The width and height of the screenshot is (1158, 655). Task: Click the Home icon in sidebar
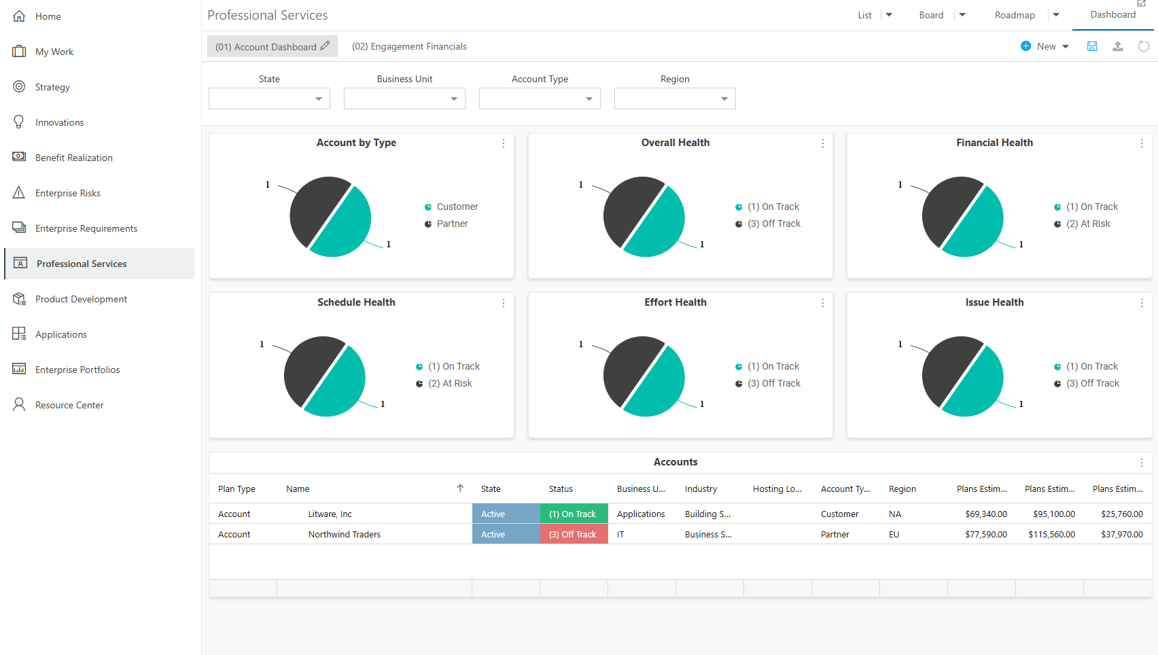pos(19,16)
